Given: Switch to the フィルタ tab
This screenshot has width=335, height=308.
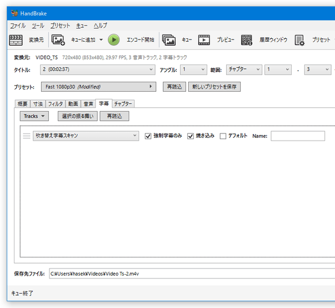Looking at the screenshot, I should pos(56,104).
